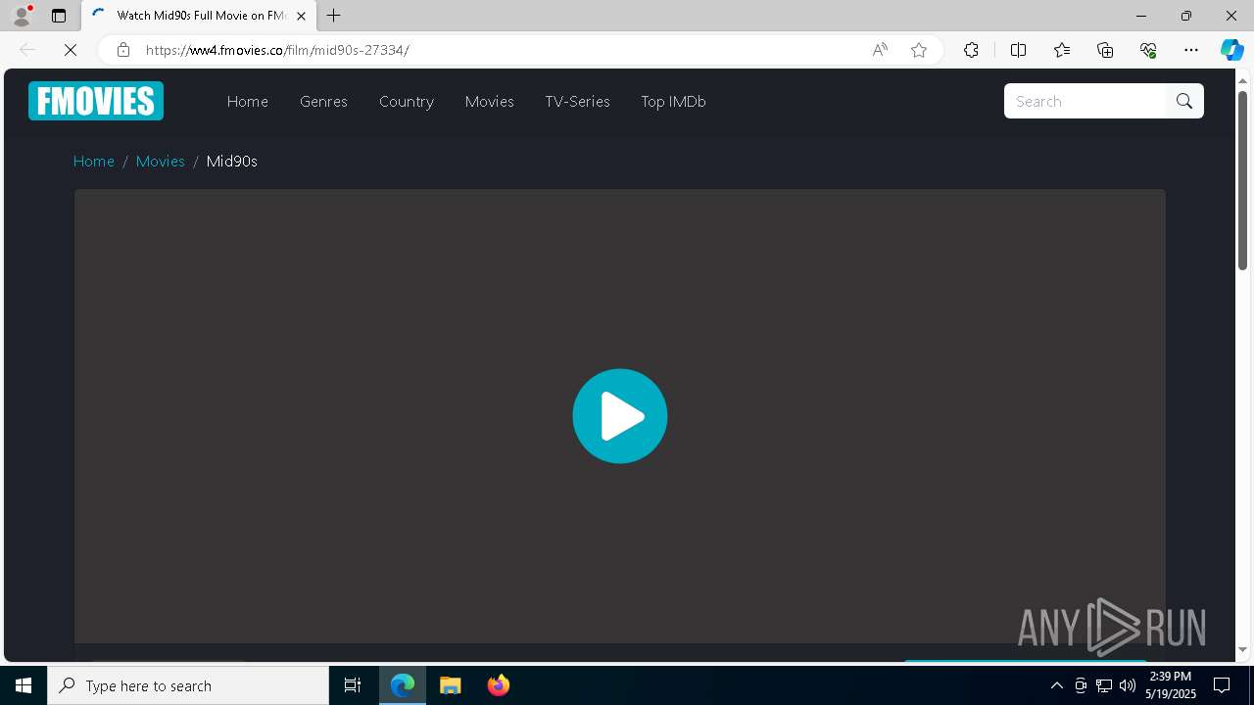Follow the Home breadcrumb link

(94, 161)
